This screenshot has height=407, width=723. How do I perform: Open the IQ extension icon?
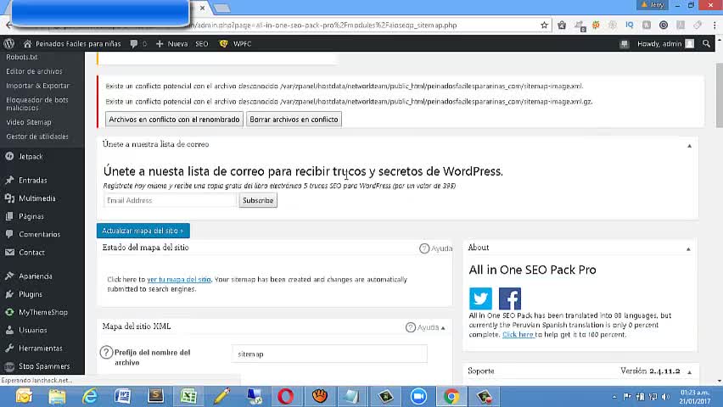630,25
